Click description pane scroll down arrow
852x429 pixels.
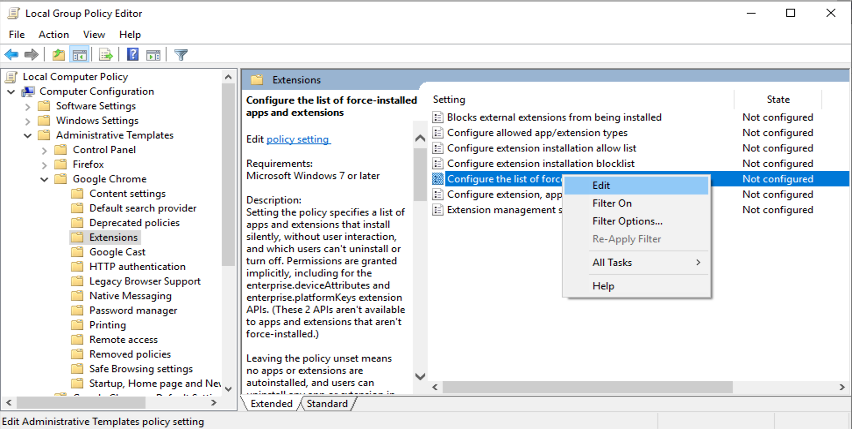point(420,376)
